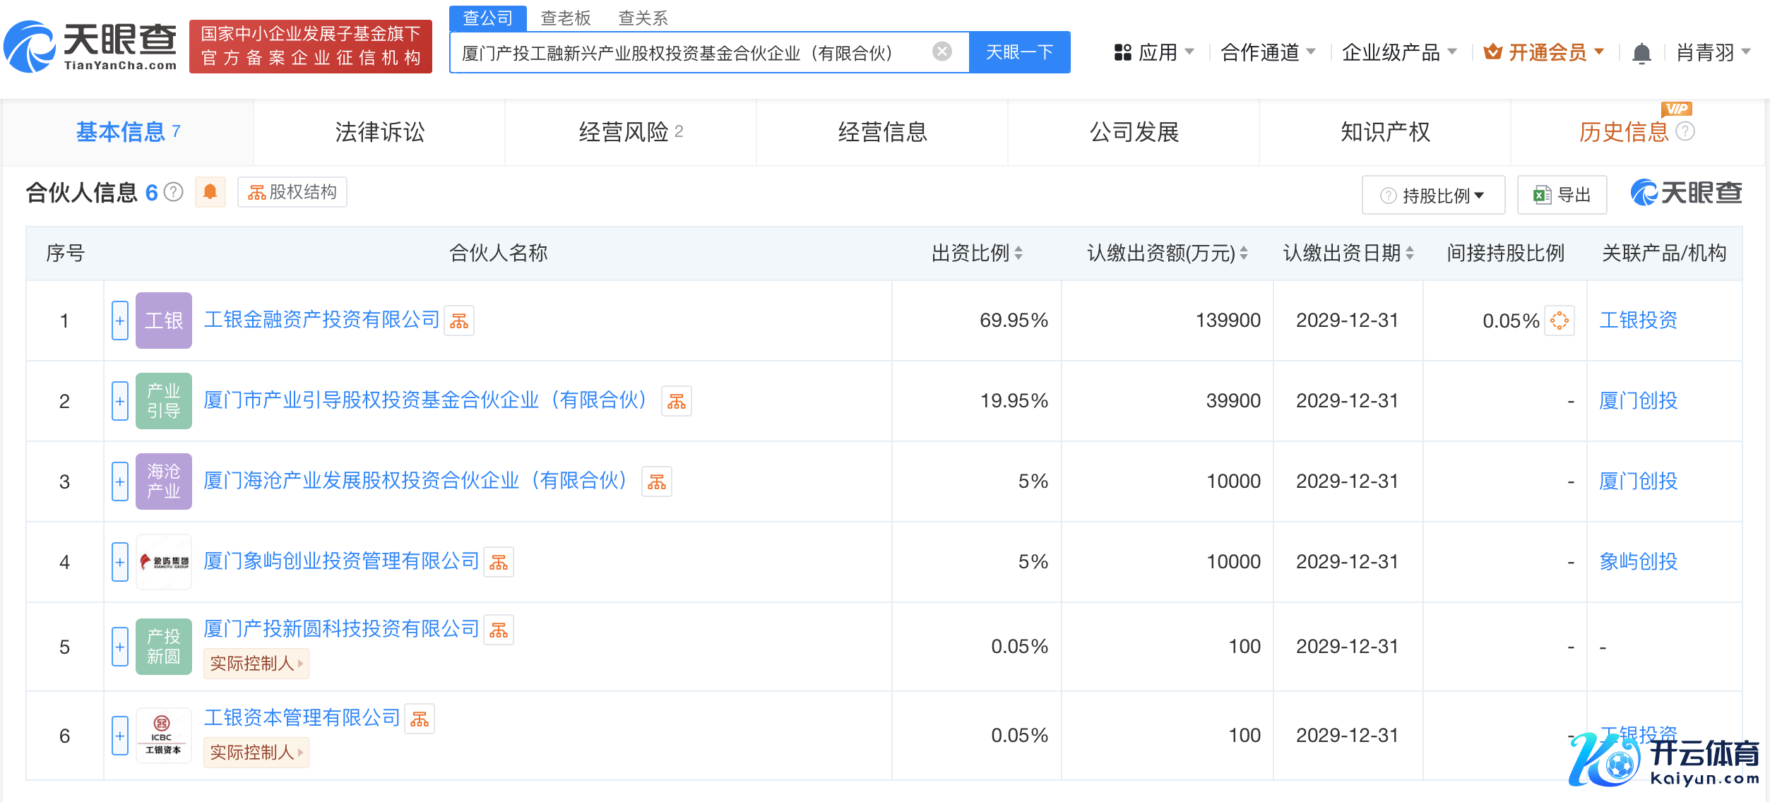The image size is (1770, 802).
Task: Click the help icon next to 历史信息
Action: (x=1685, y=132)
